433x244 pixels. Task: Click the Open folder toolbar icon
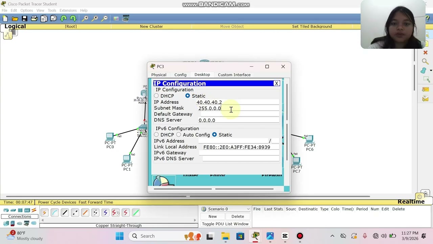pos(15,18)
